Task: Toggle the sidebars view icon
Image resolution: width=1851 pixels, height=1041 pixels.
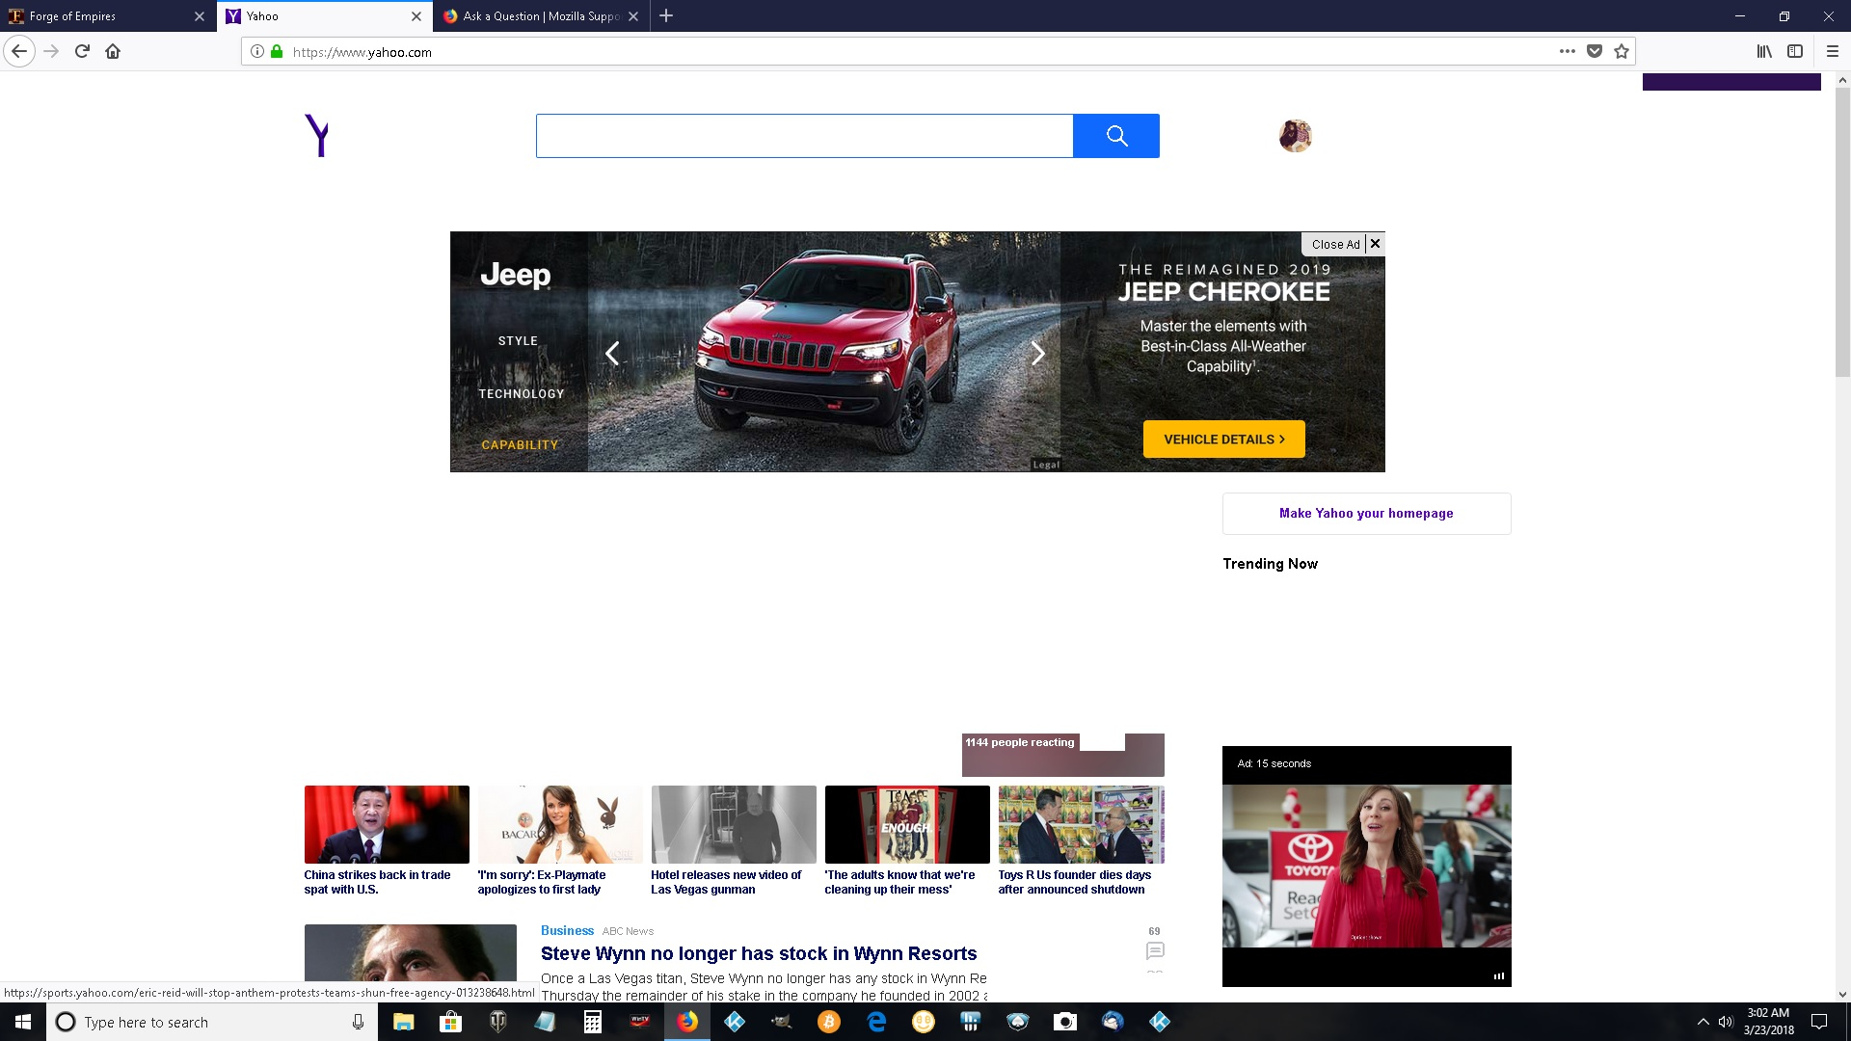Action: click(1795, 51)
